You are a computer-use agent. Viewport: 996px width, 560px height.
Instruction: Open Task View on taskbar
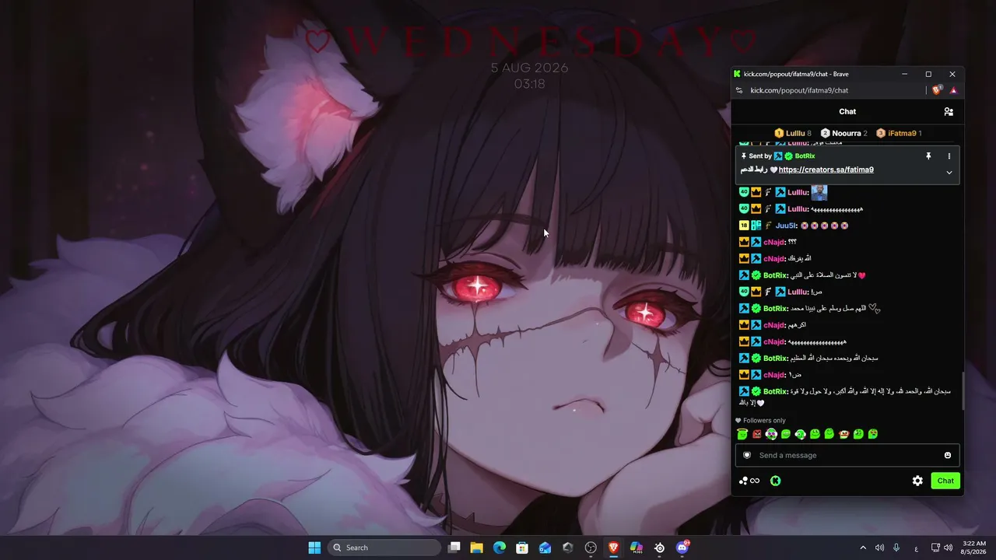454,548
